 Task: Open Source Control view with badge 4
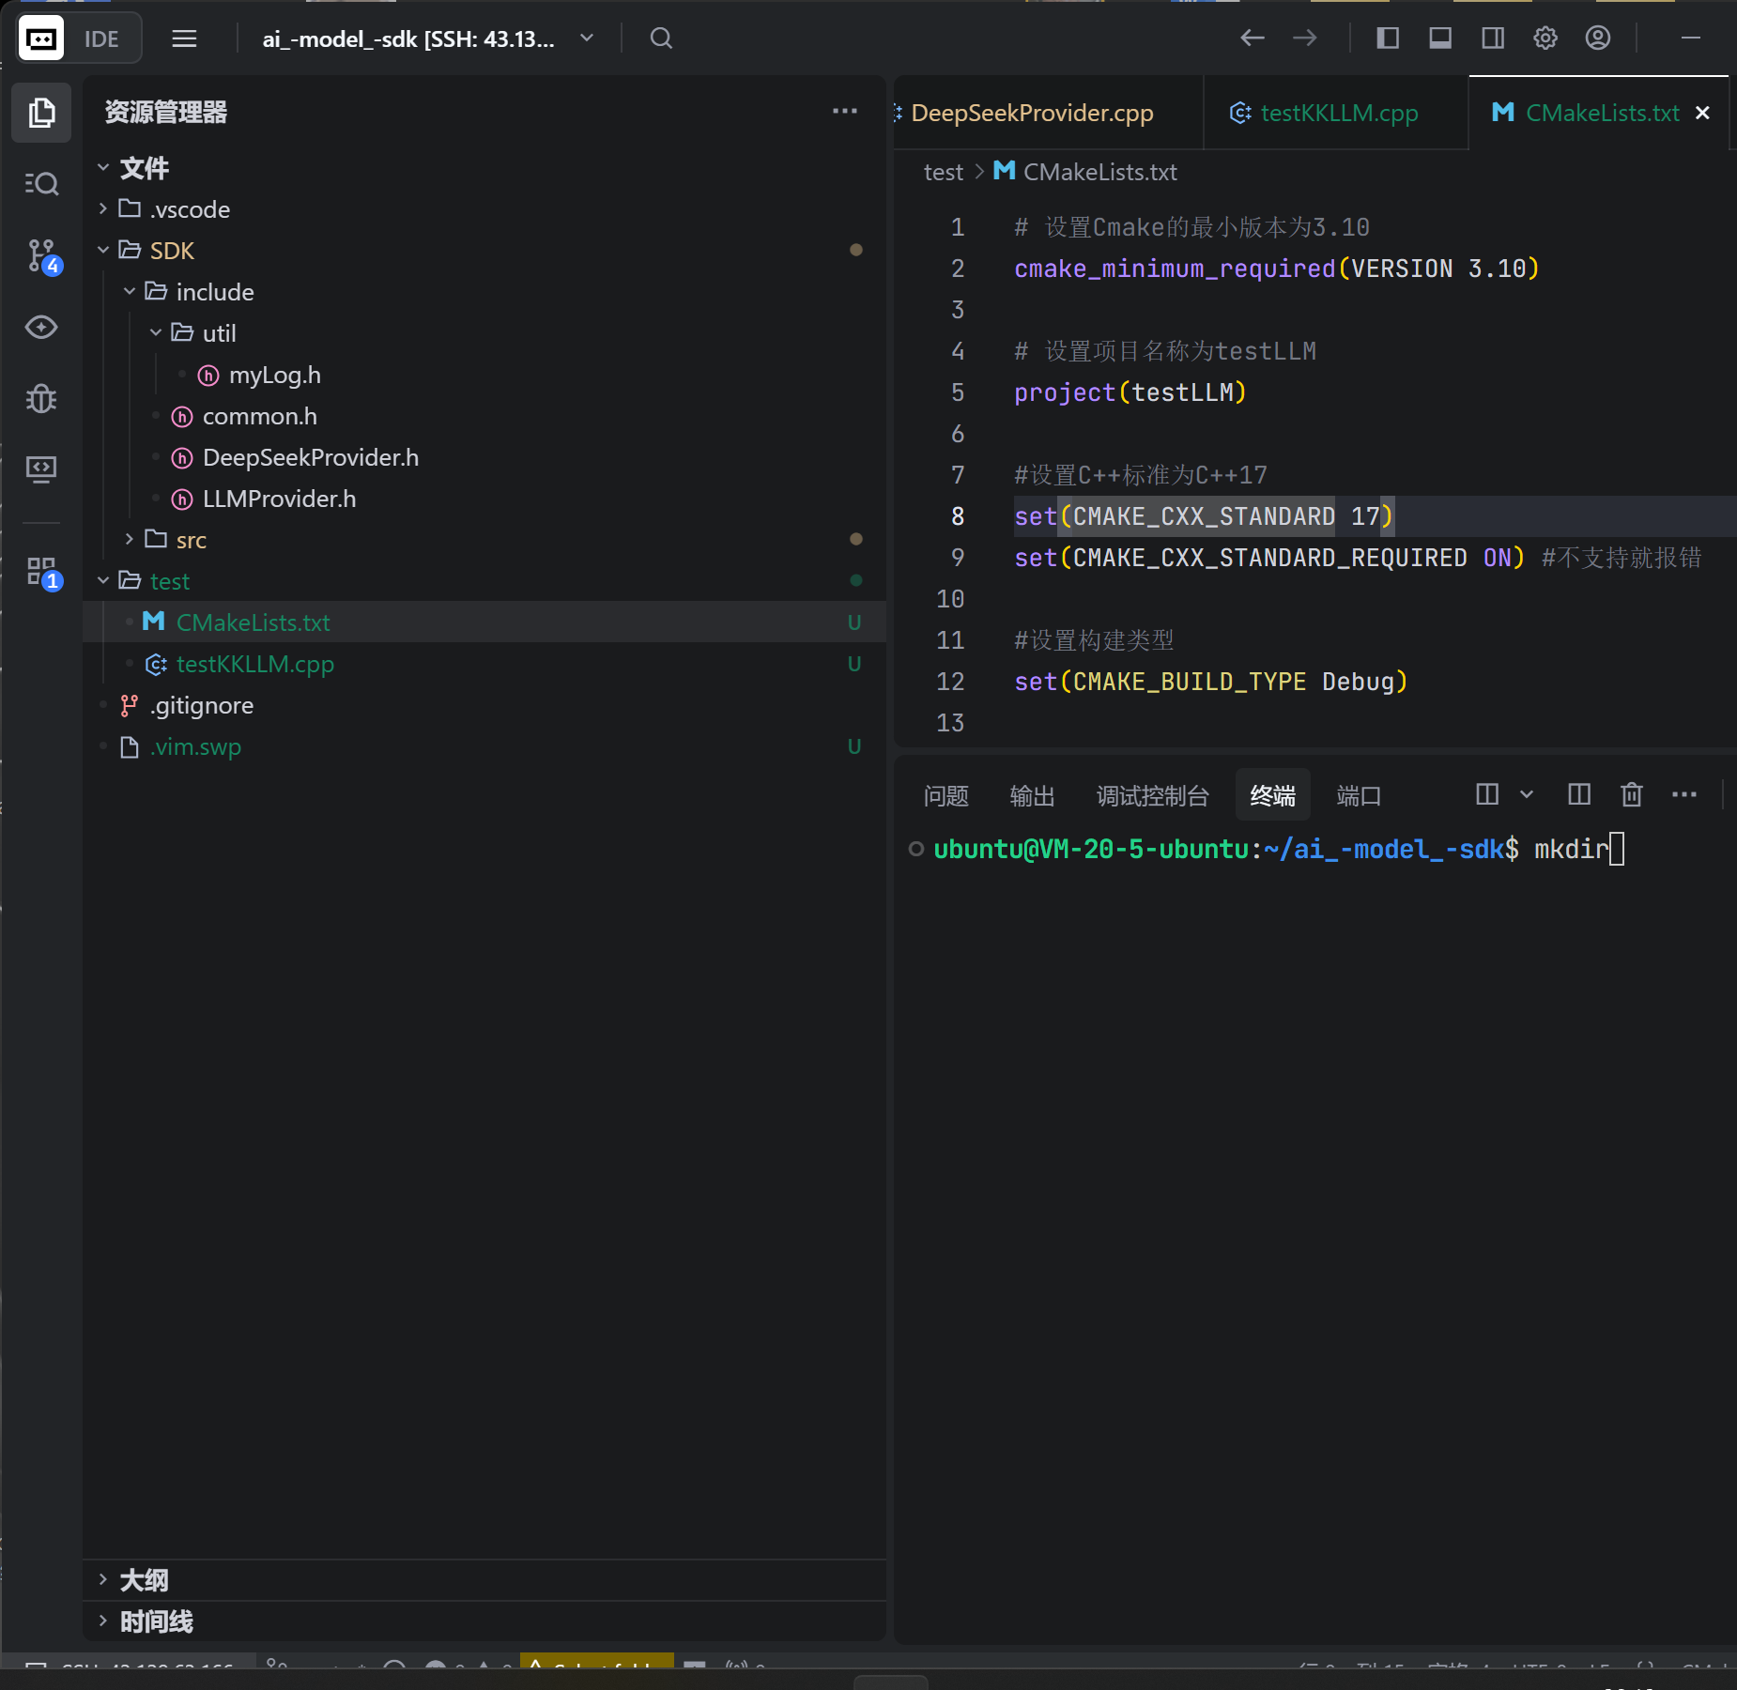(x=41, y=255)
